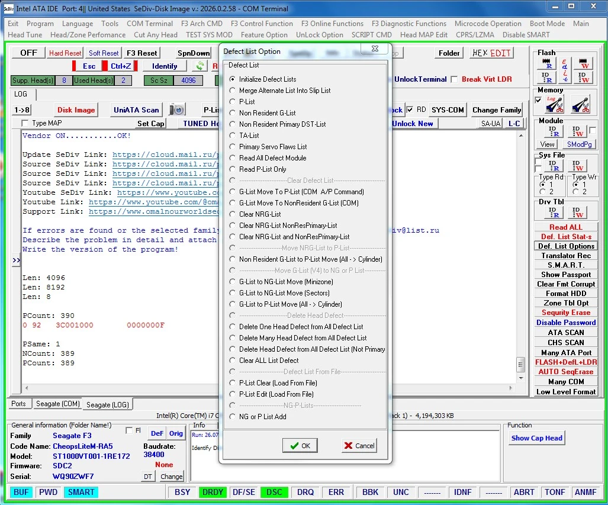Select the LOG tab

pos(21,94)
